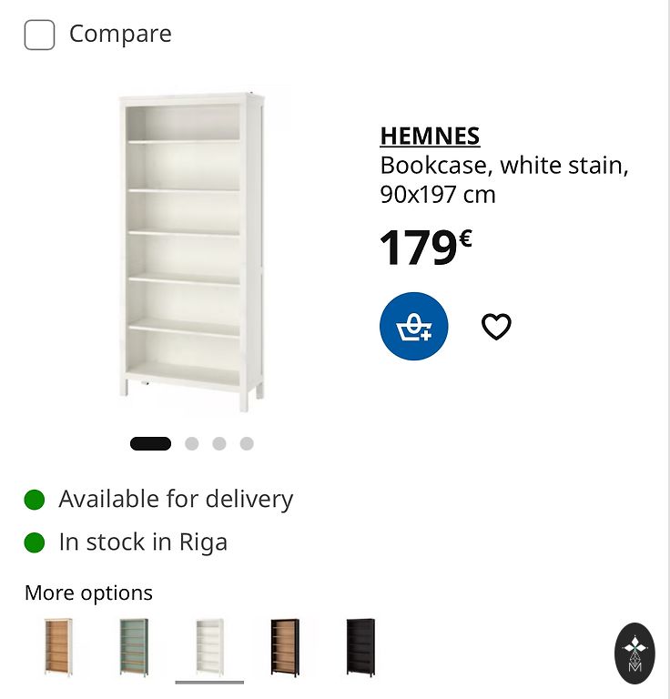This screenshot has height=699, width=670.
Task: Jump to fourth product image dot
Action: 247,443
